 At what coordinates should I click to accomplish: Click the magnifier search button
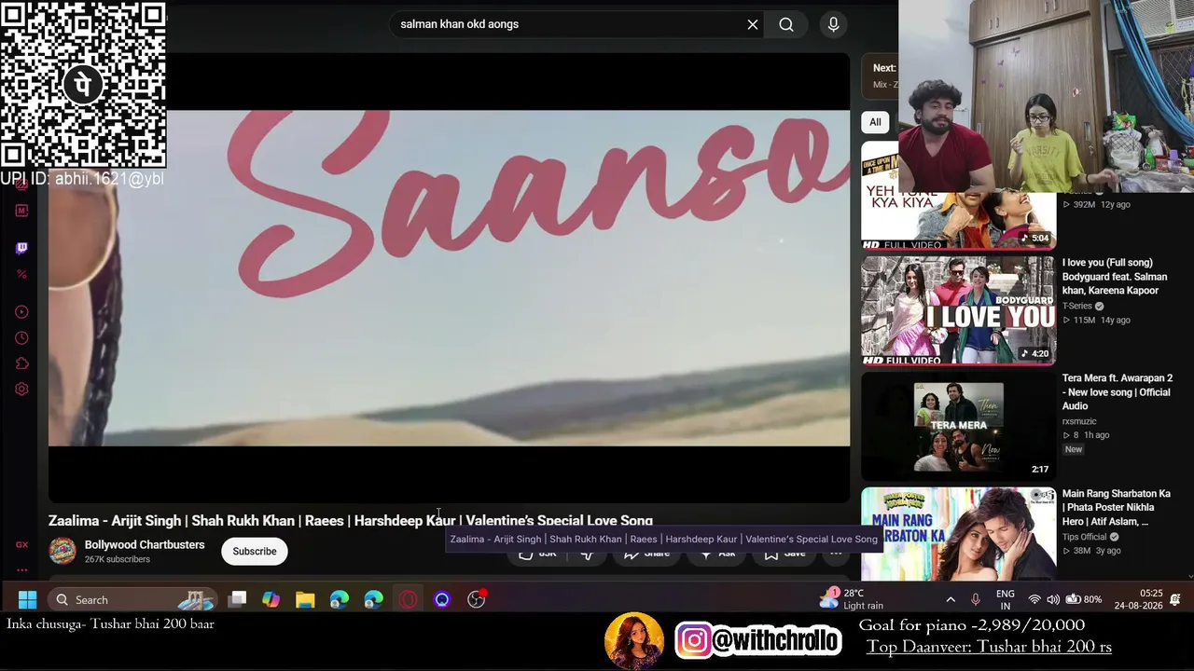coord(786,24)
